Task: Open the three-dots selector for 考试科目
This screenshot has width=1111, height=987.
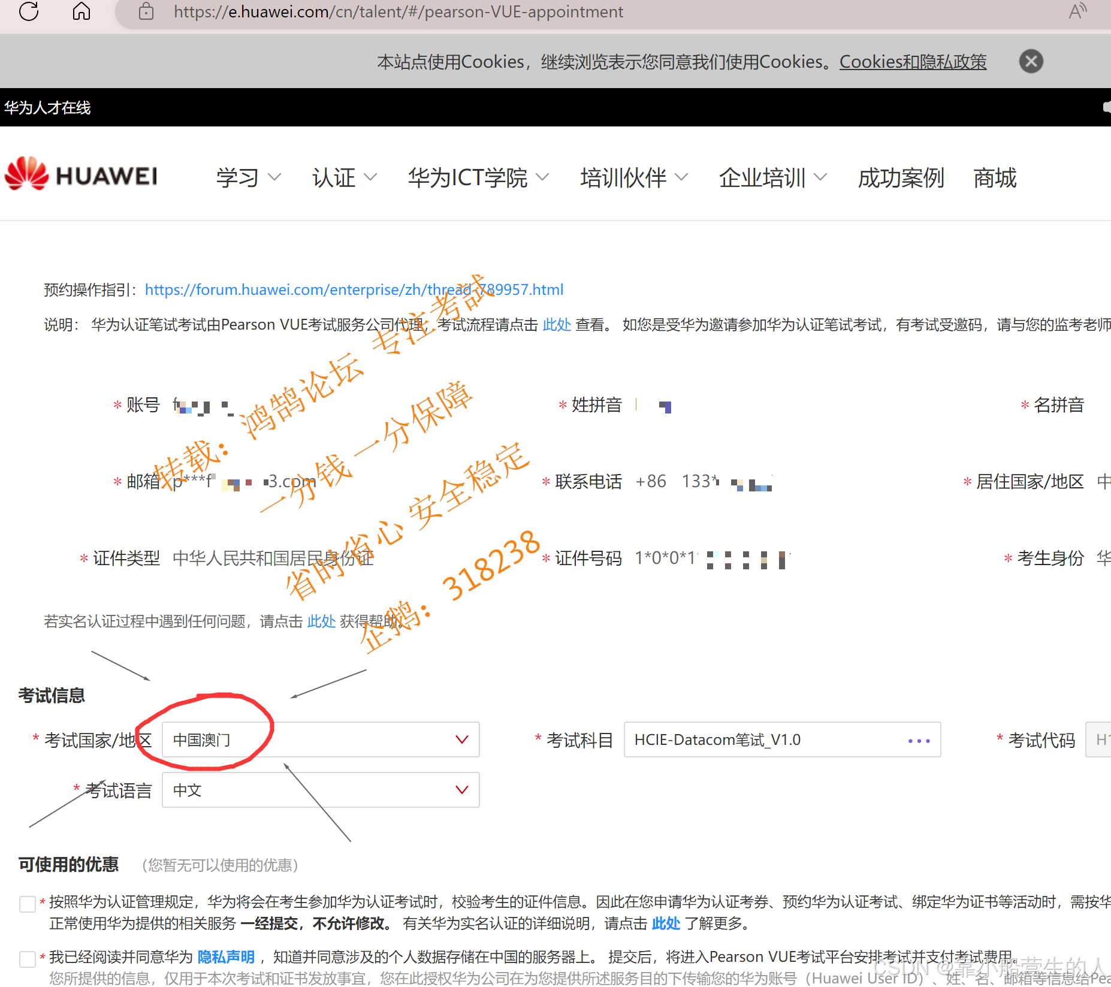Action: [919, 741]
